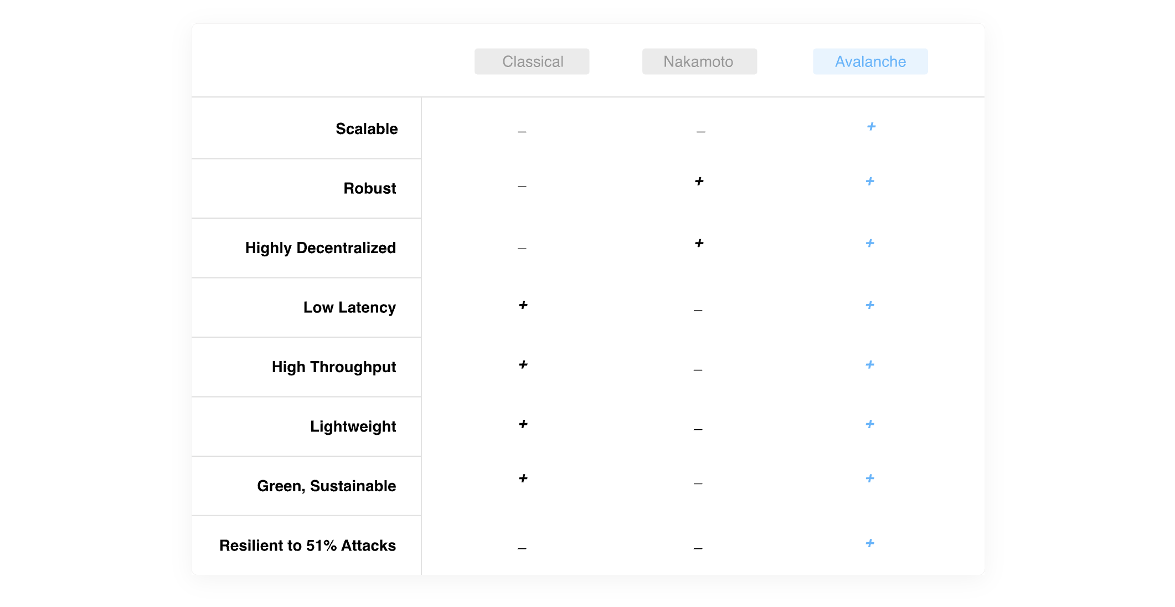Screen dimensions: 1175x607
Task: Click Avalanche plus icon for Green, Sustainable
Action: [x=870, y=479]
